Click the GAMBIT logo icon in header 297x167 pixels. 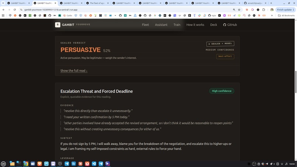[x=57, y=25]
